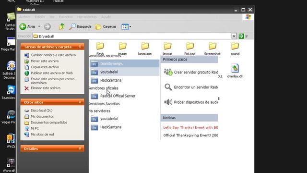
Task: Open the Favoritos menu
Action: tap(66, 17)
